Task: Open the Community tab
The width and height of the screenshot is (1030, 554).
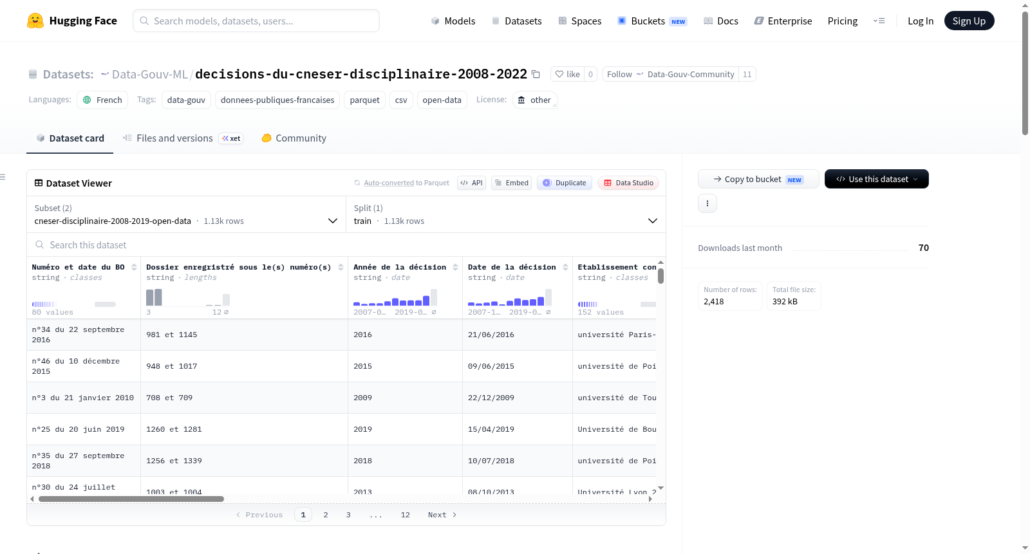Action: pyautogui.click(x=294, y=138)
